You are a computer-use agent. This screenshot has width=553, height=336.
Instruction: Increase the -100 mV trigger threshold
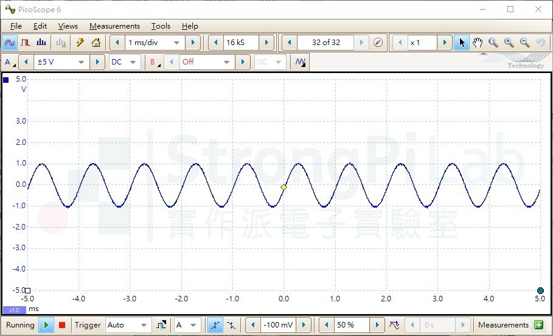304,325
